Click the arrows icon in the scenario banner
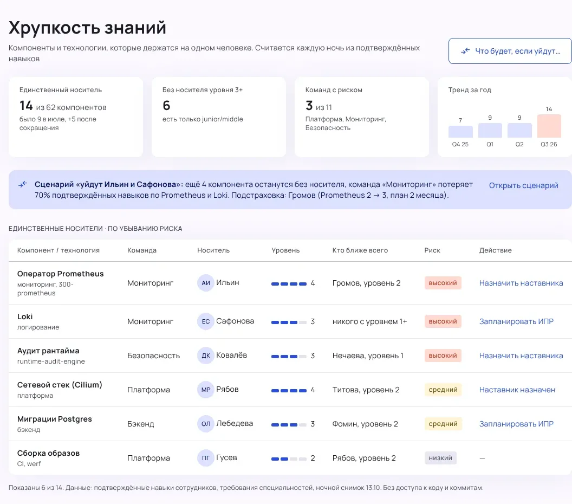572x504 pixels. [x=23, y=185]
